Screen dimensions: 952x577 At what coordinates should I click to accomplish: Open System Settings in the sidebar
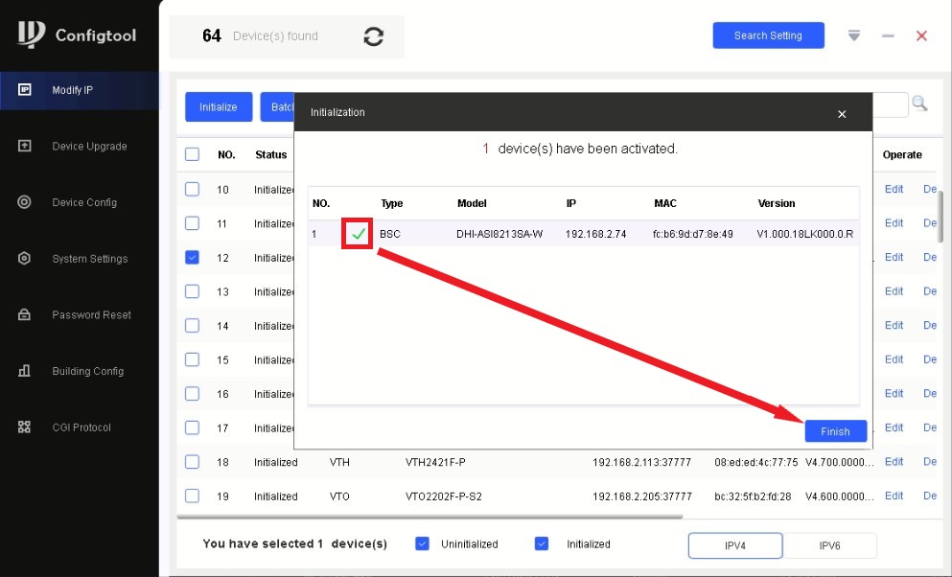88,259
